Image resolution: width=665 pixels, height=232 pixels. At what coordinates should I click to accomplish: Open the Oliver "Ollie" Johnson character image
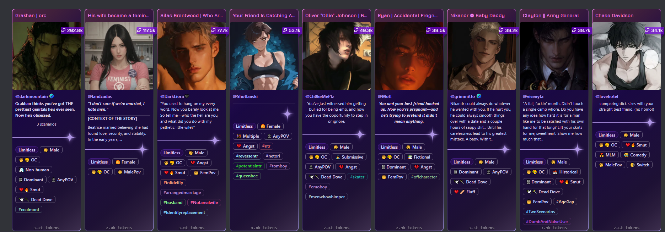(x=337, y=56)
